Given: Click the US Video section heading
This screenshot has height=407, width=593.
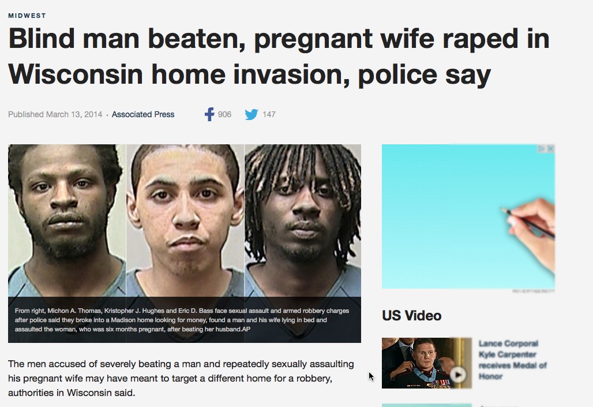Looking at the screenshot, I should 411,315.
